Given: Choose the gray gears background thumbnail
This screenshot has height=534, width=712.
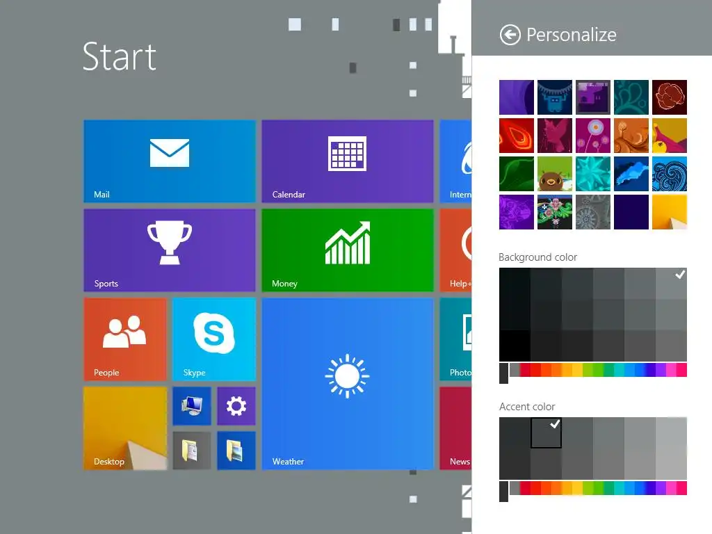Looking at the screenshot, I should pyautogui.click(x=592, y=212).
